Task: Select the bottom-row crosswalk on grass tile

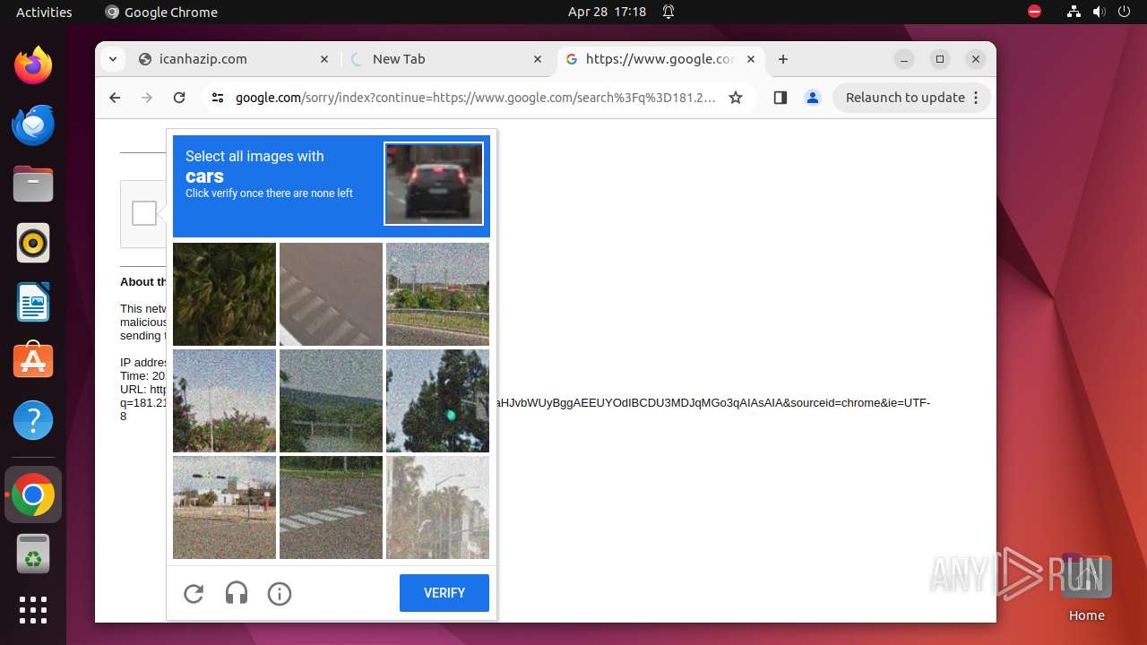Action: pyautogui.click(x=331, y=507)
